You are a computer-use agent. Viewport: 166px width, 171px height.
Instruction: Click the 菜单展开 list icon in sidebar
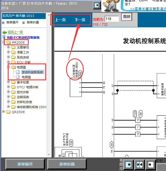coord(3,23)
